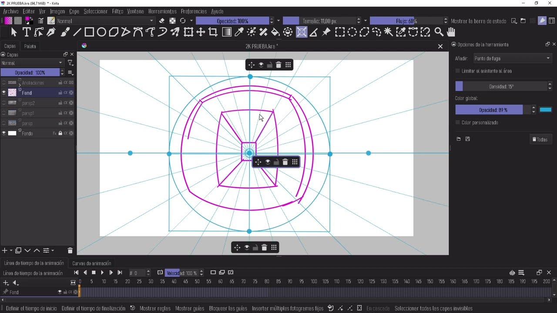The height and width of the screenshot is (313, 557).
Task: Select the Reference Images pin tool
Action: point(326,32)
